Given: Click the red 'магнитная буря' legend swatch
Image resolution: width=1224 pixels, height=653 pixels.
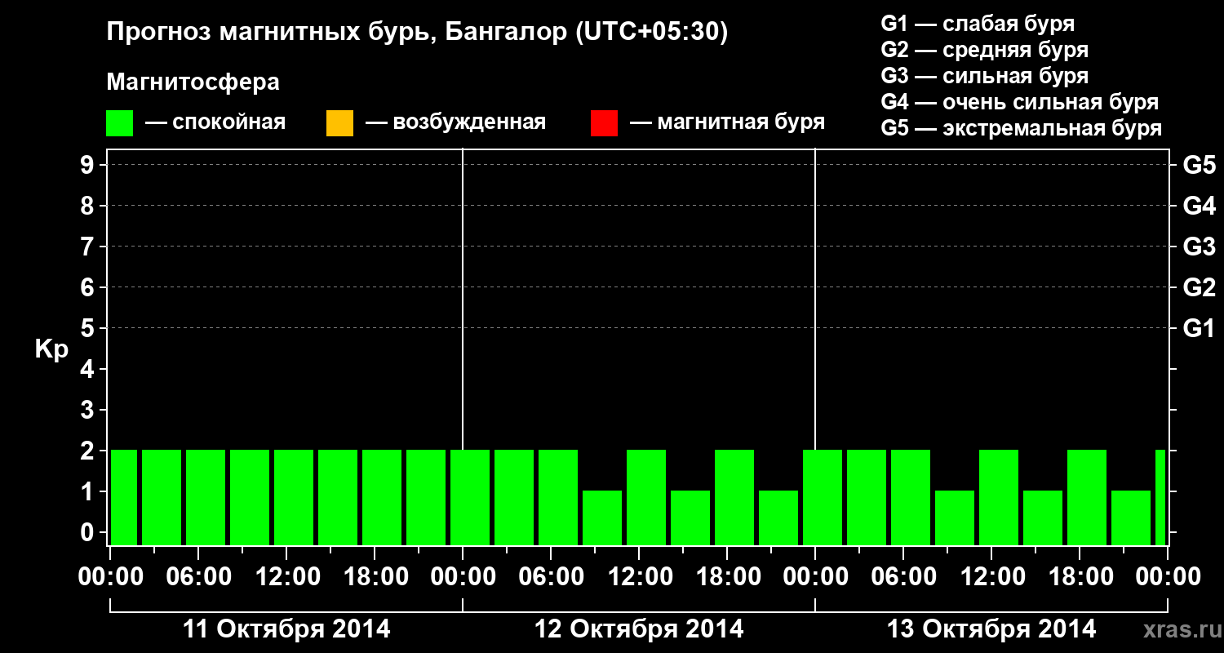Looking at the screenshot, I should (604, 123).
